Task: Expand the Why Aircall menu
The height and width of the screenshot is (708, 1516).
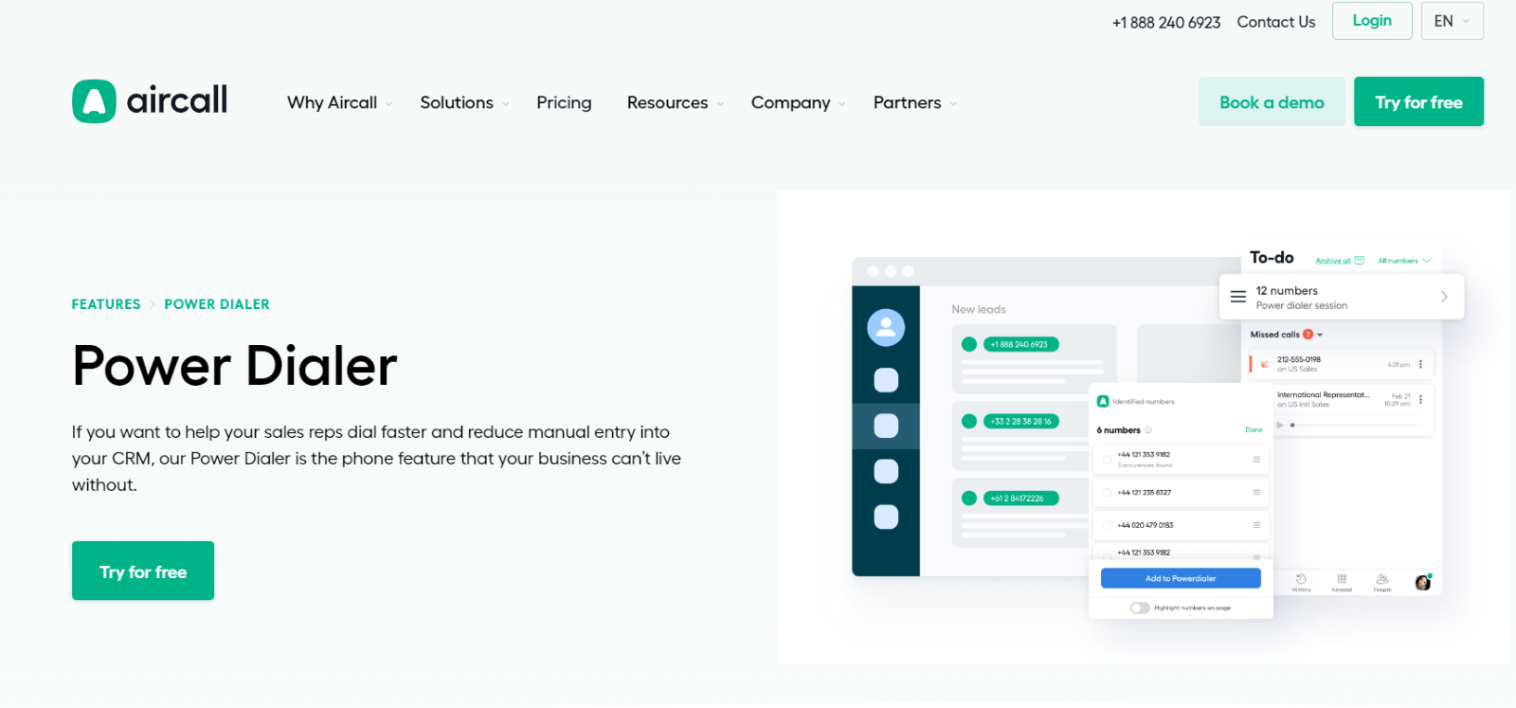Action: pyautogui.click(x=339, y=102)
